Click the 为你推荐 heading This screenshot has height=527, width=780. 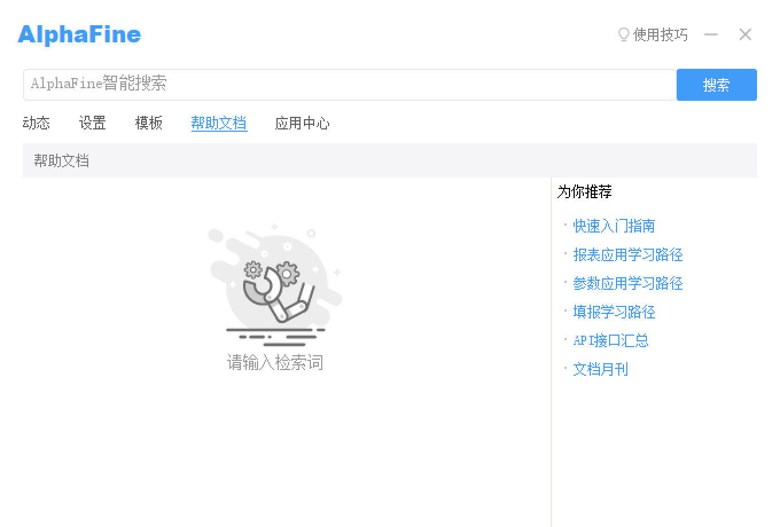pos(584,192)
